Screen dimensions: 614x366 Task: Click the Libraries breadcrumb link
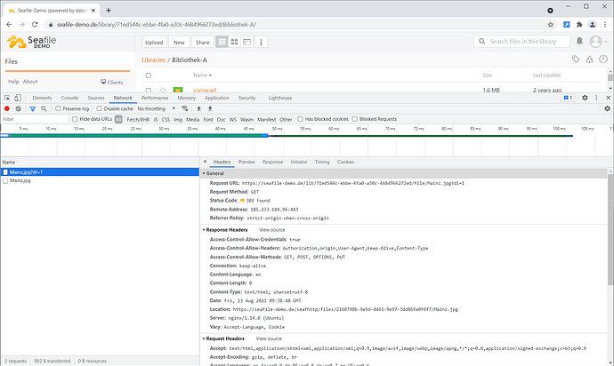click(x=153, y=60)
